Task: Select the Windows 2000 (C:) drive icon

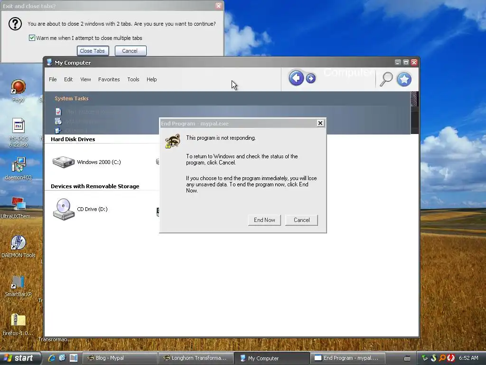Action: tap(64, 162)
